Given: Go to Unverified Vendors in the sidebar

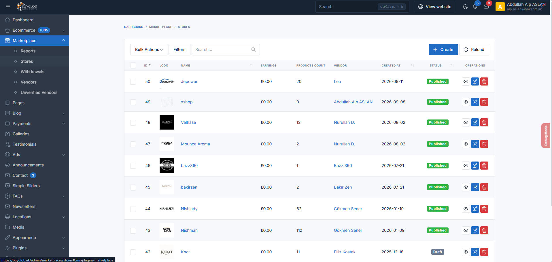Looking at the screenshot, I should click(39, 92).
